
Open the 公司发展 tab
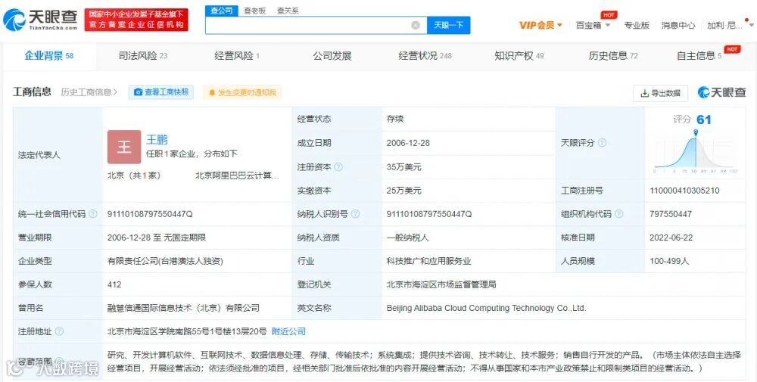pyautogui.click(x=332, y=56)
